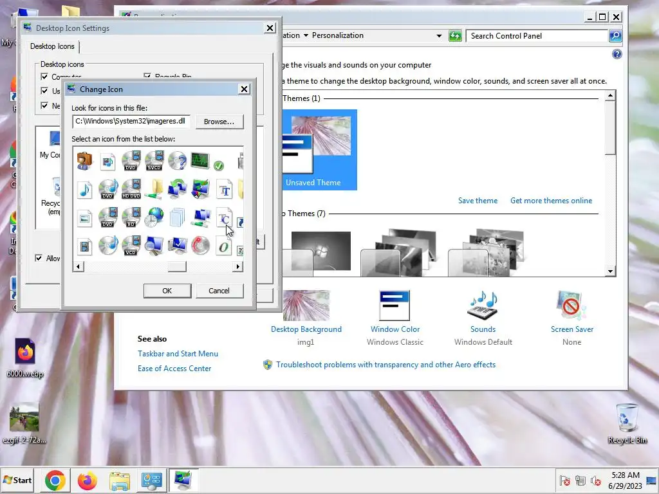Image resolution: width=659 pixels, height=494 pixels.
Task: Open Control Panel taskbar icon
Action: coord(151,480)
